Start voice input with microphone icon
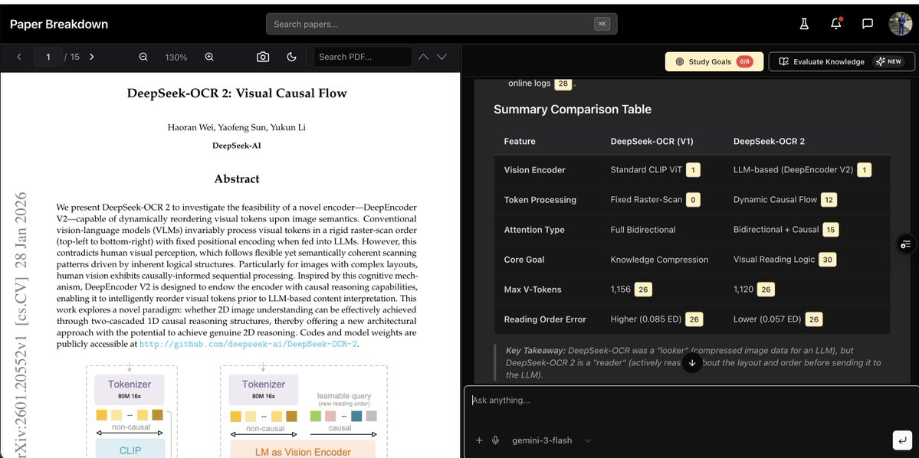919x458 pixels. (495, 440)
